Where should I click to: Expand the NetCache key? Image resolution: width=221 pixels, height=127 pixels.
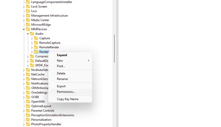(24, 75)
